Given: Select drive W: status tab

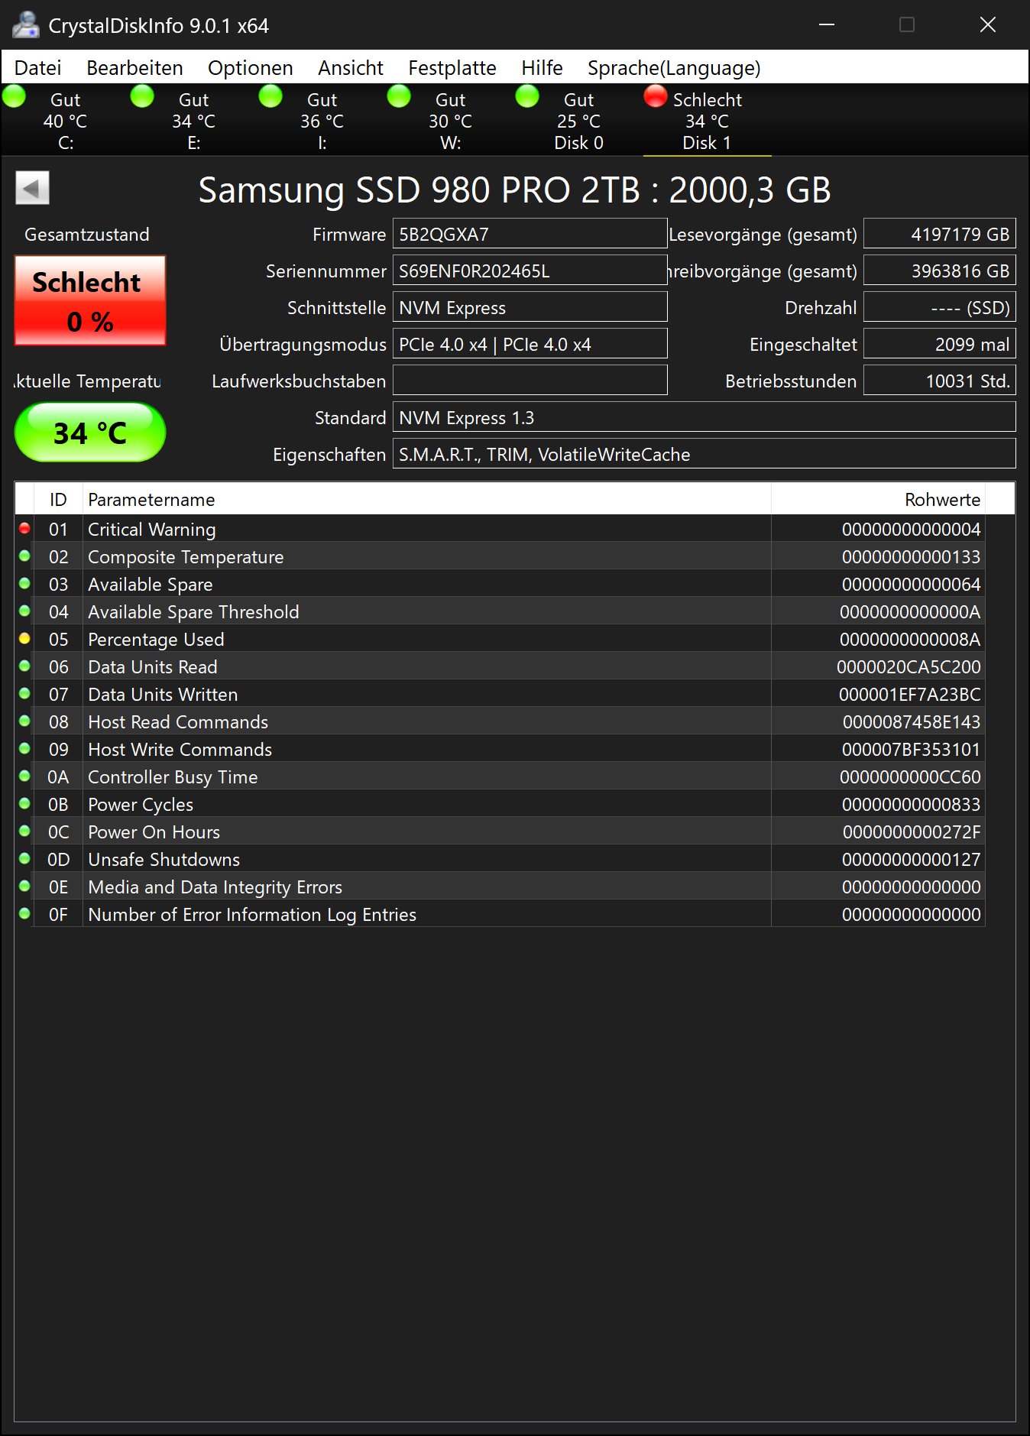Looking at the screenshot, I should click(451, 121).
